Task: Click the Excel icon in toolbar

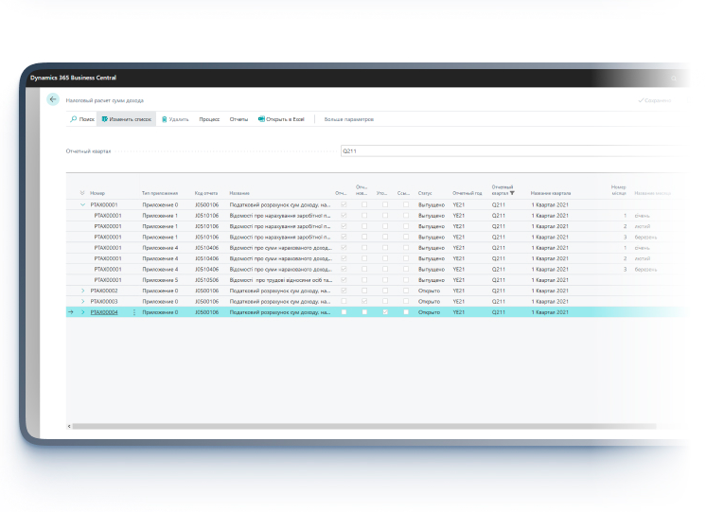Action: (261, 120)
